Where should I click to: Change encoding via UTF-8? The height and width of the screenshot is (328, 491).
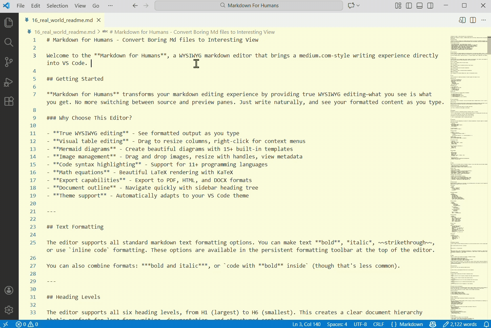(x=360, y=324)
